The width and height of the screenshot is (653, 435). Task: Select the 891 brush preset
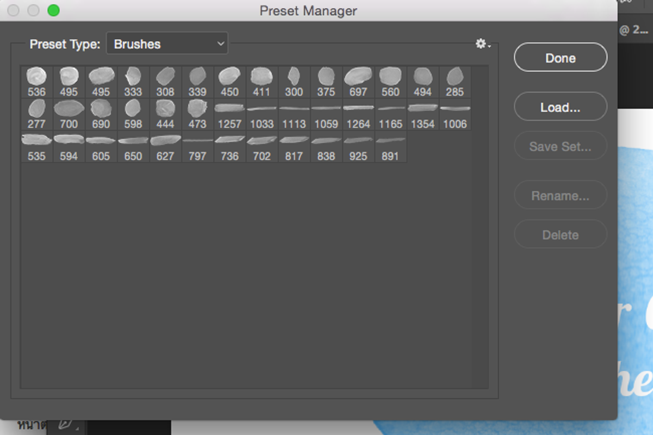(390, 146)
